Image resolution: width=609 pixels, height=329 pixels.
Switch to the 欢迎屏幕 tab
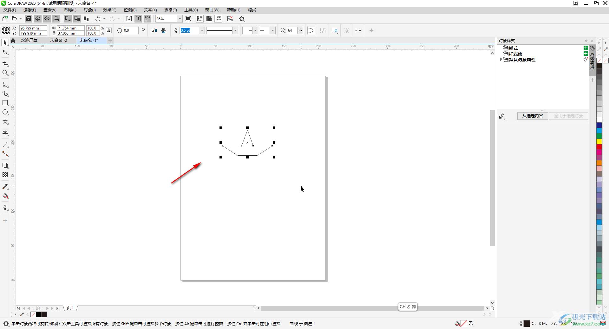coord(29,40)
